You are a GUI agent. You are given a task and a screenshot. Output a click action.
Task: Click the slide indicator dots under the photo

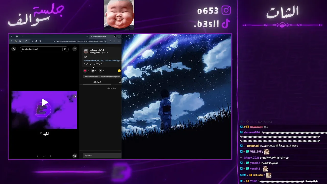pyautogui.click(x=44, y=156)
